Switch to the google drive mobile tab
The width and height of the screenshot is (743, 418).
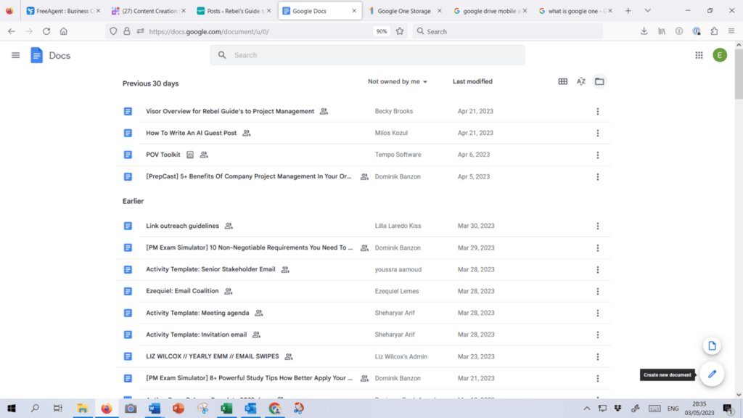490,10
